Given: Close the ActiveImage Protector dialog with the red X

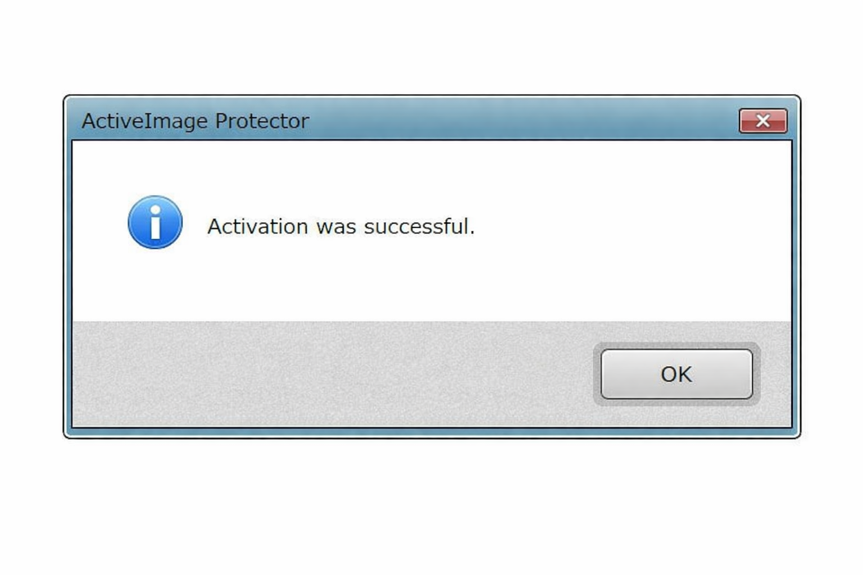Looking at the screenshot, I should pos(762,121).
